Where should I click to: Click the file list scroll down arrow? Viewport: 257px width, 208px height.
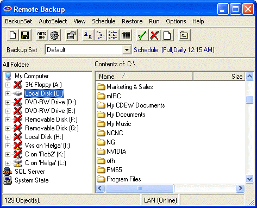(249, 179)
